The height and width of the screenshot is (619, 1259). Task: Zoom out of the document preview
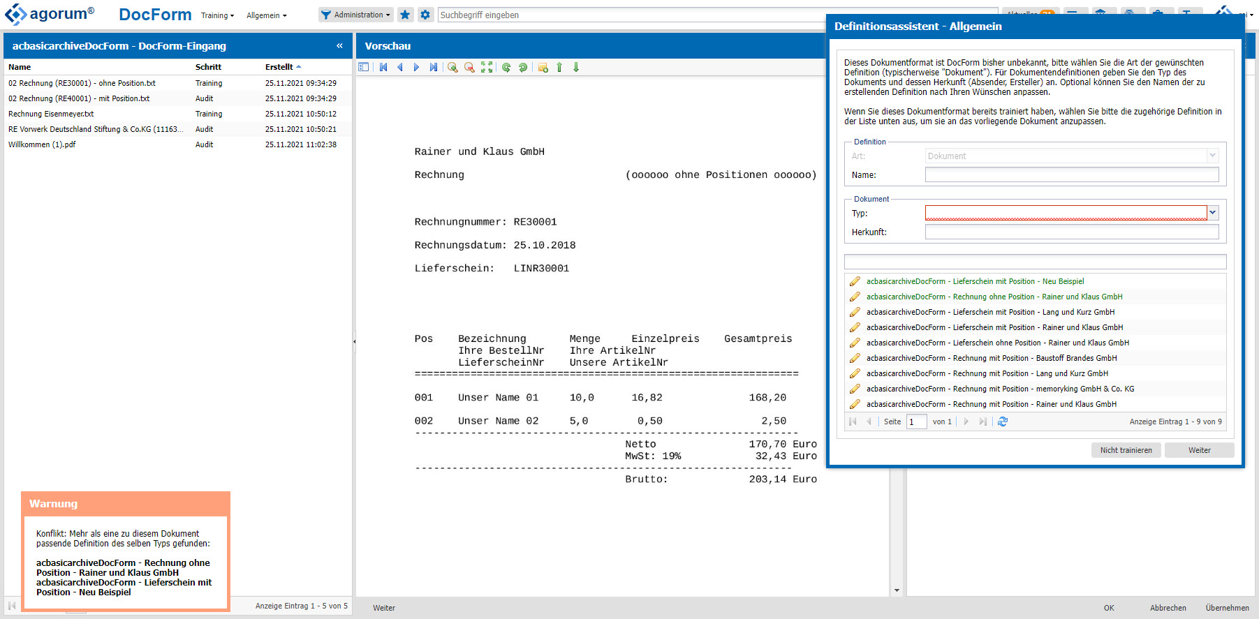[469, 67]
